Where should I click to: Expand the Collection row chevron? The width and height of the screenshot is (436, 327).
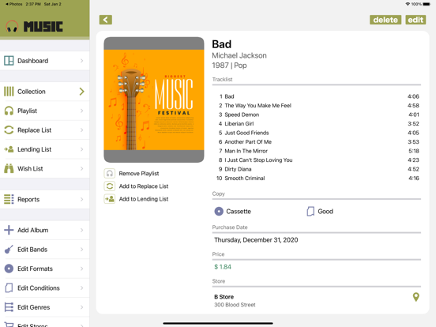click(x=82, y=92)
